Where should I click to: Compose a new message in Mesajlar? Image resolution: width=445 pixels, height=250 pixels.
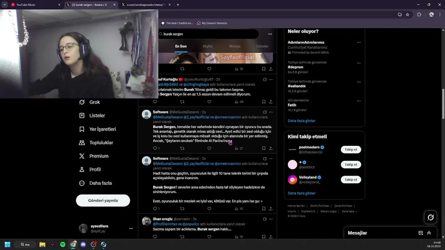pos(421,233)
